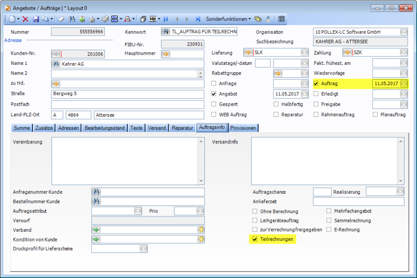Enable the Gesperrt checkbox
Viewport: 417px width, 278px height.
pyautogui.click(x=214, y=104)
